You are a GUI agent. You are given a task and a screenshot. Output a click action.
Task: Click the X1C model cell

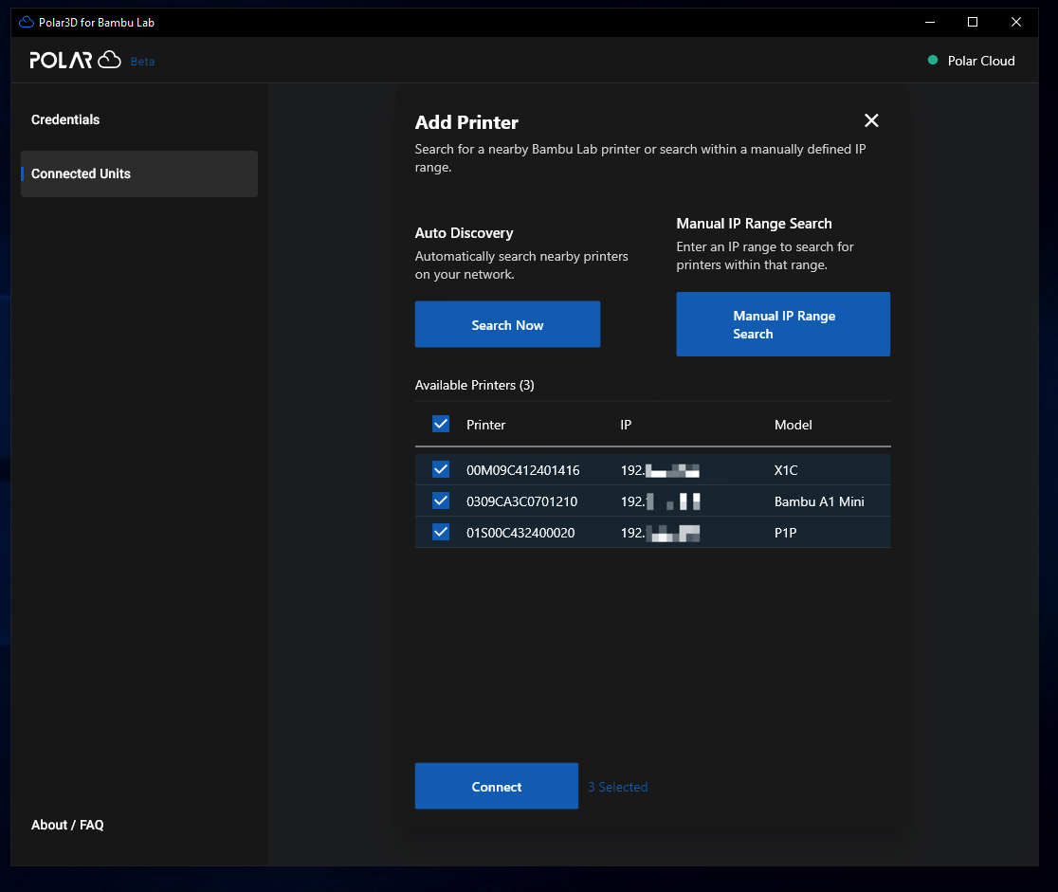[785, 470]
